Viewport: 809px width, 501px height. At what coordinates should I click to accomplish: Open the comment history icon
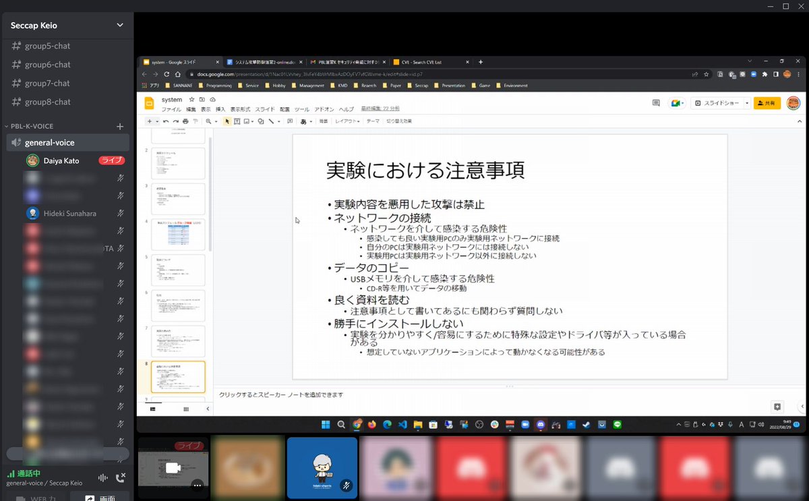pyautogui.click(x=656, y=103)
